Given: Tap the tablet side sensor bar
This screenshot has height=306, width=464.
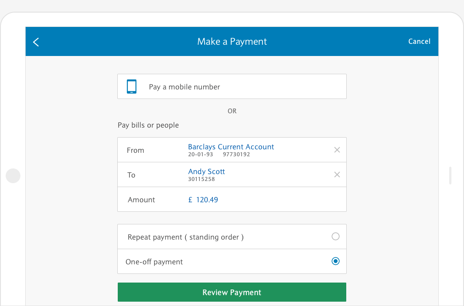Looking at the screenshot, I should (x=450, y=176).
